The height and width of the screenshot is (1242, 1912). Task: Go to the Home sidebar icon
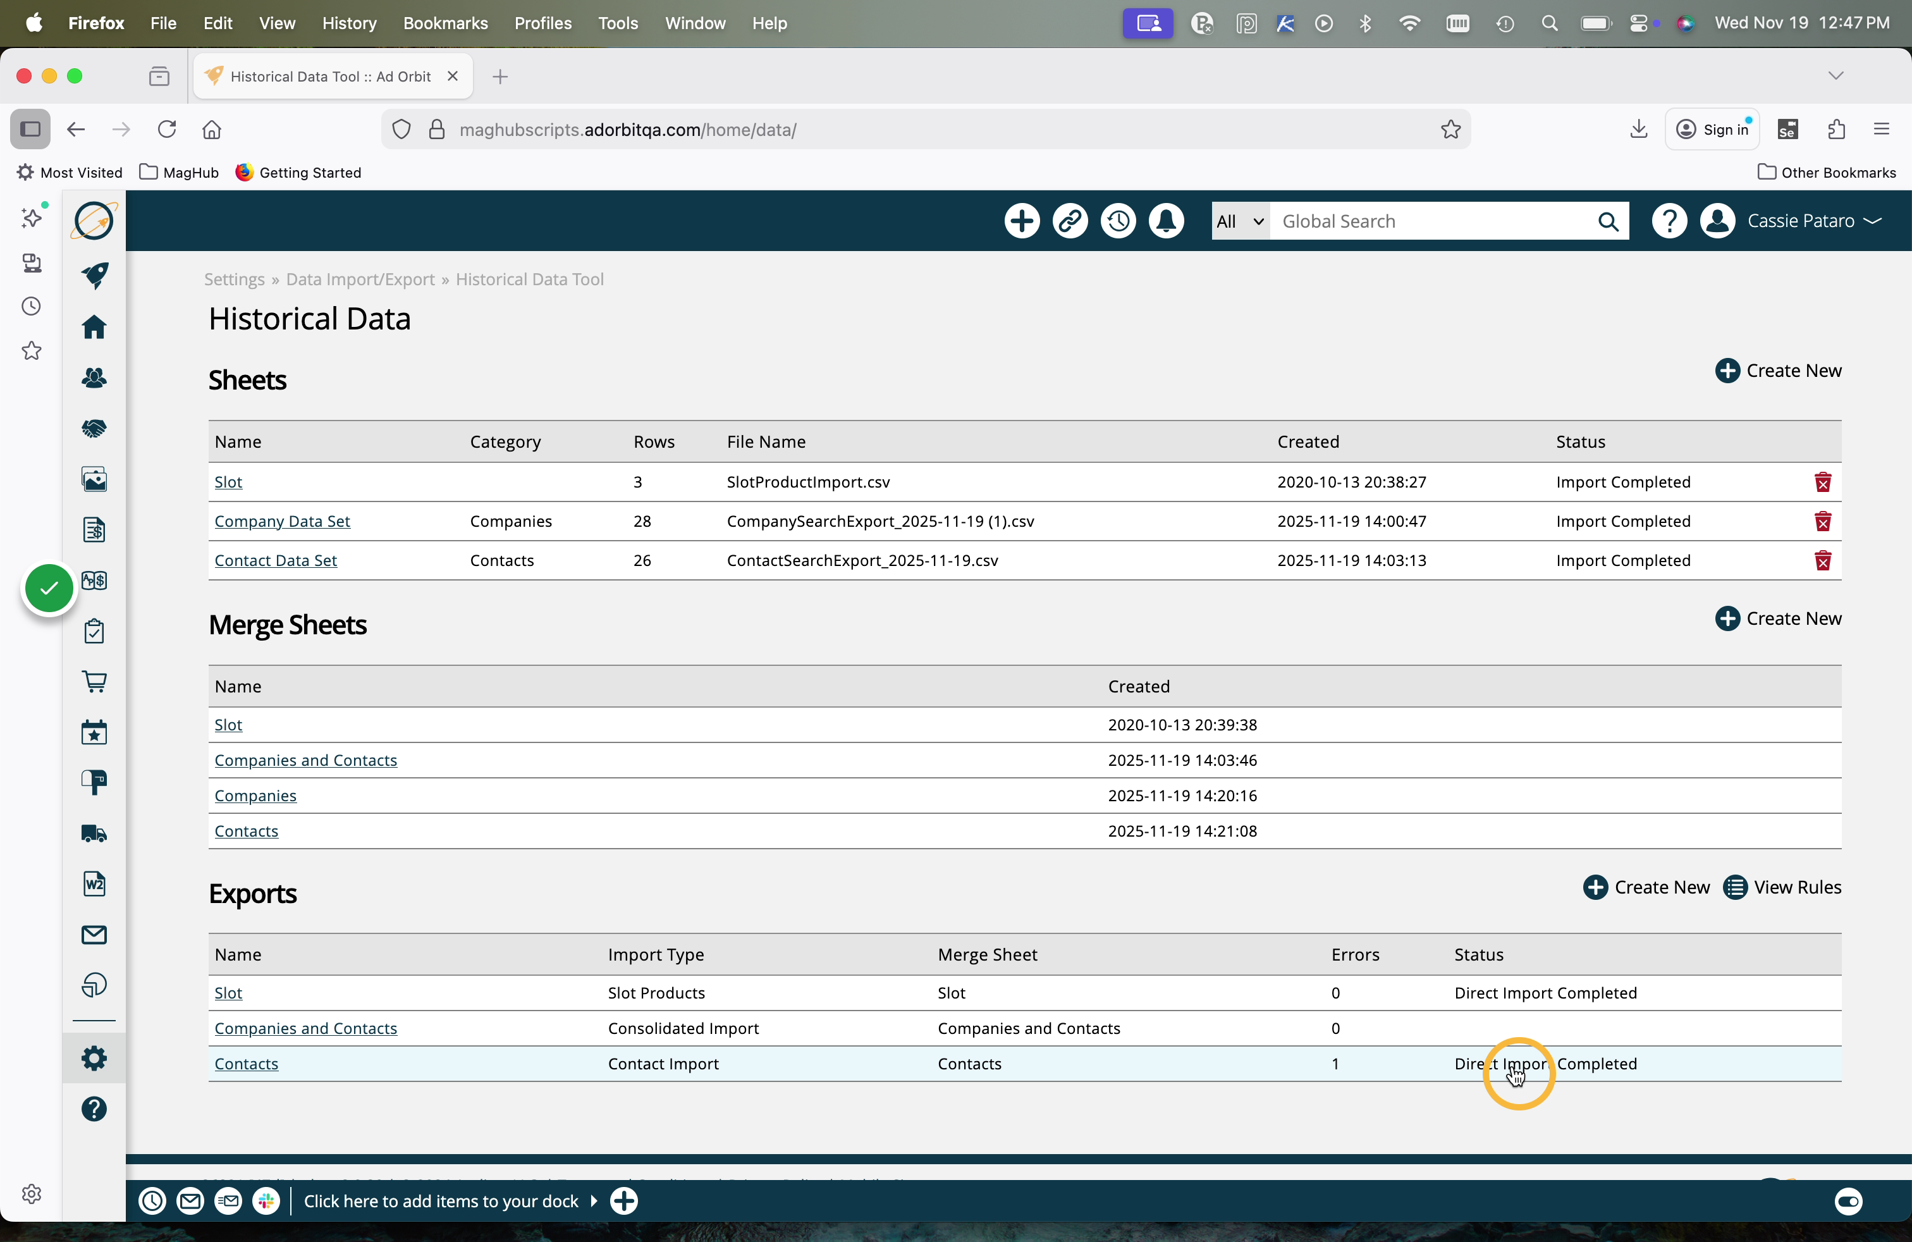pyautogui.click(x=94, y=327)
